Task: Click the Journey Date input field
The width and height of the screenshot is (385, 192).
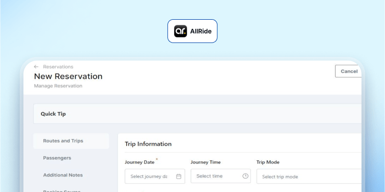Action: 155,176
